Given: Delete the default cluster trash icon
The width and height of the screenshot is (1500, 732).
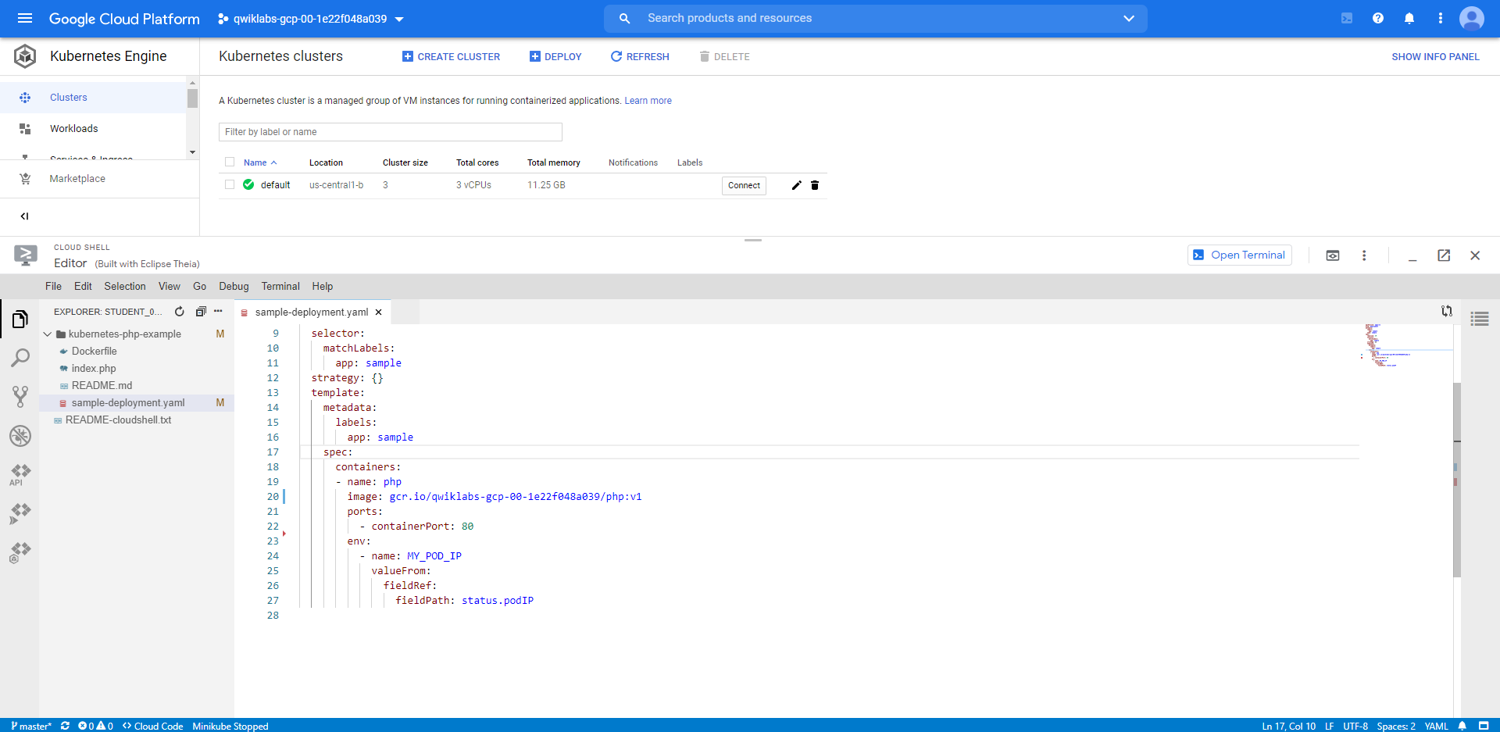Looking at the screenshot, I should coord(815,185).
